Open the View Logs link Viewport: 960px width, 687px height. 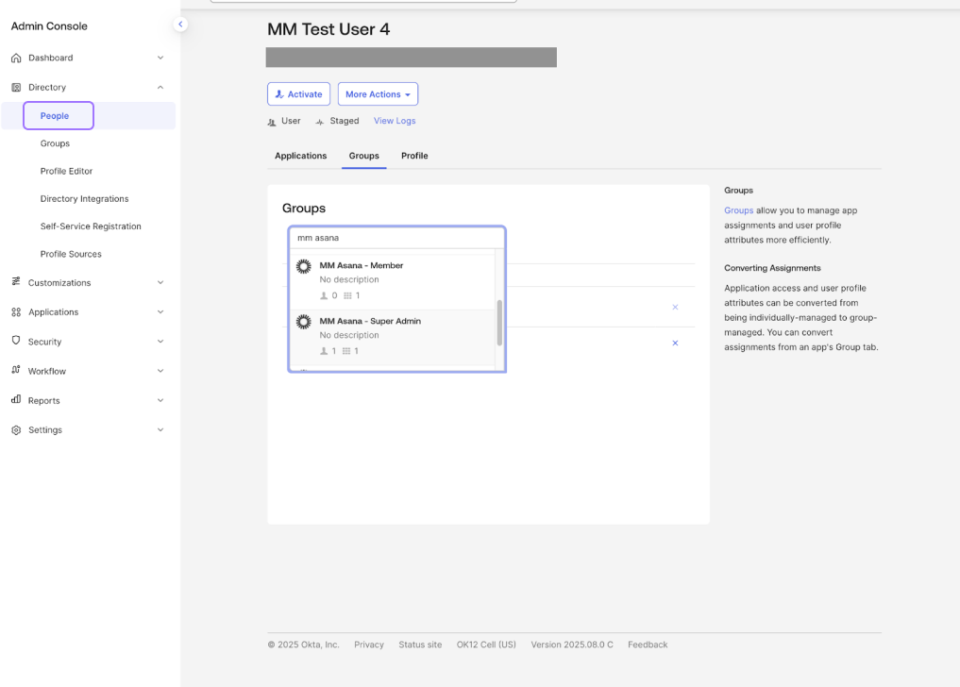click(395, 121)
